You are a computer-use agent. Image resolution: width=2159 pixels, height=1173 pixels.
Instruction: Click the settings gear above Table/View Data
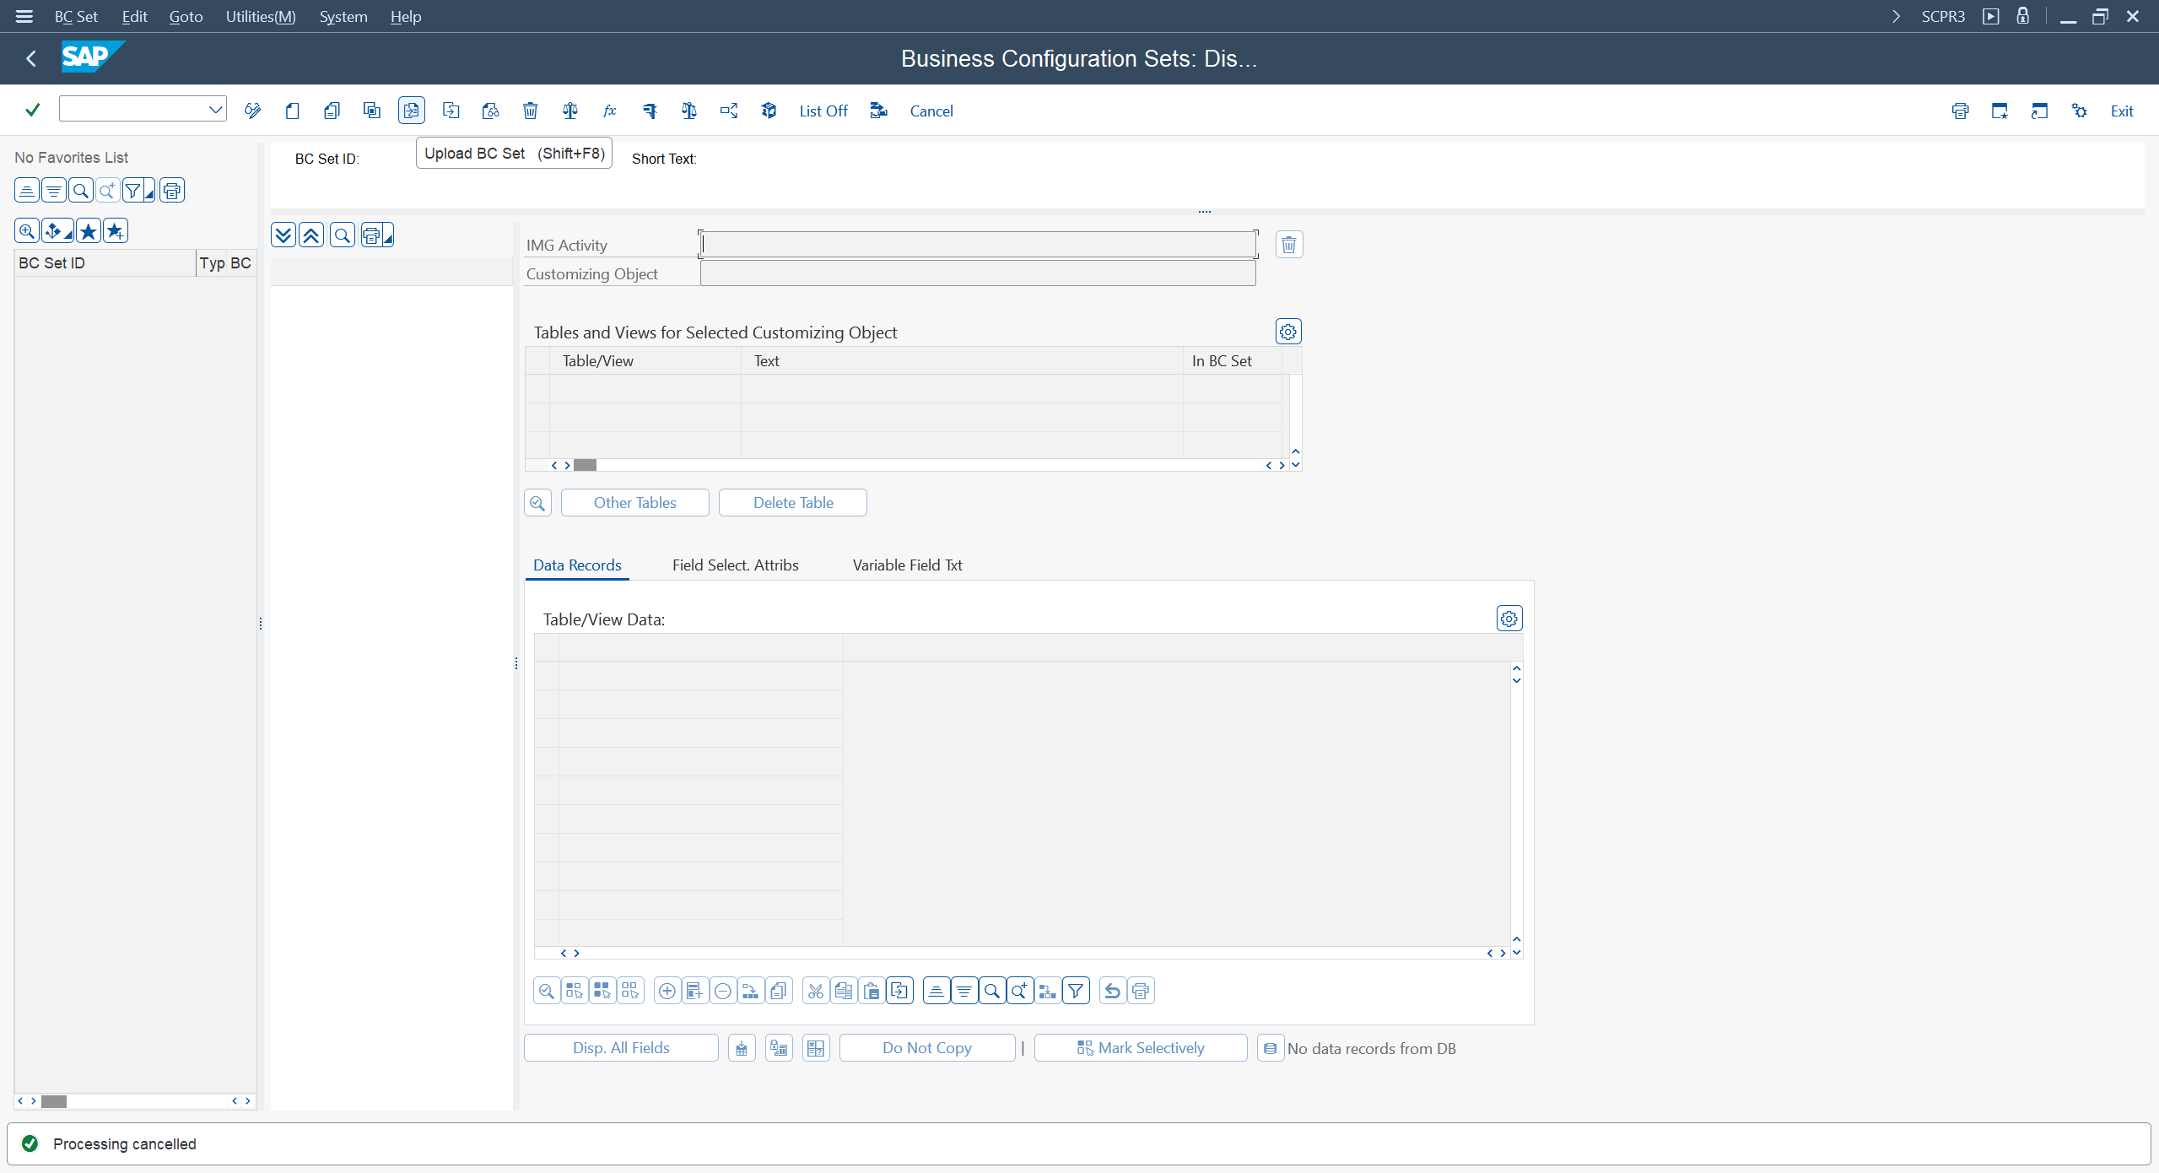1509,619
